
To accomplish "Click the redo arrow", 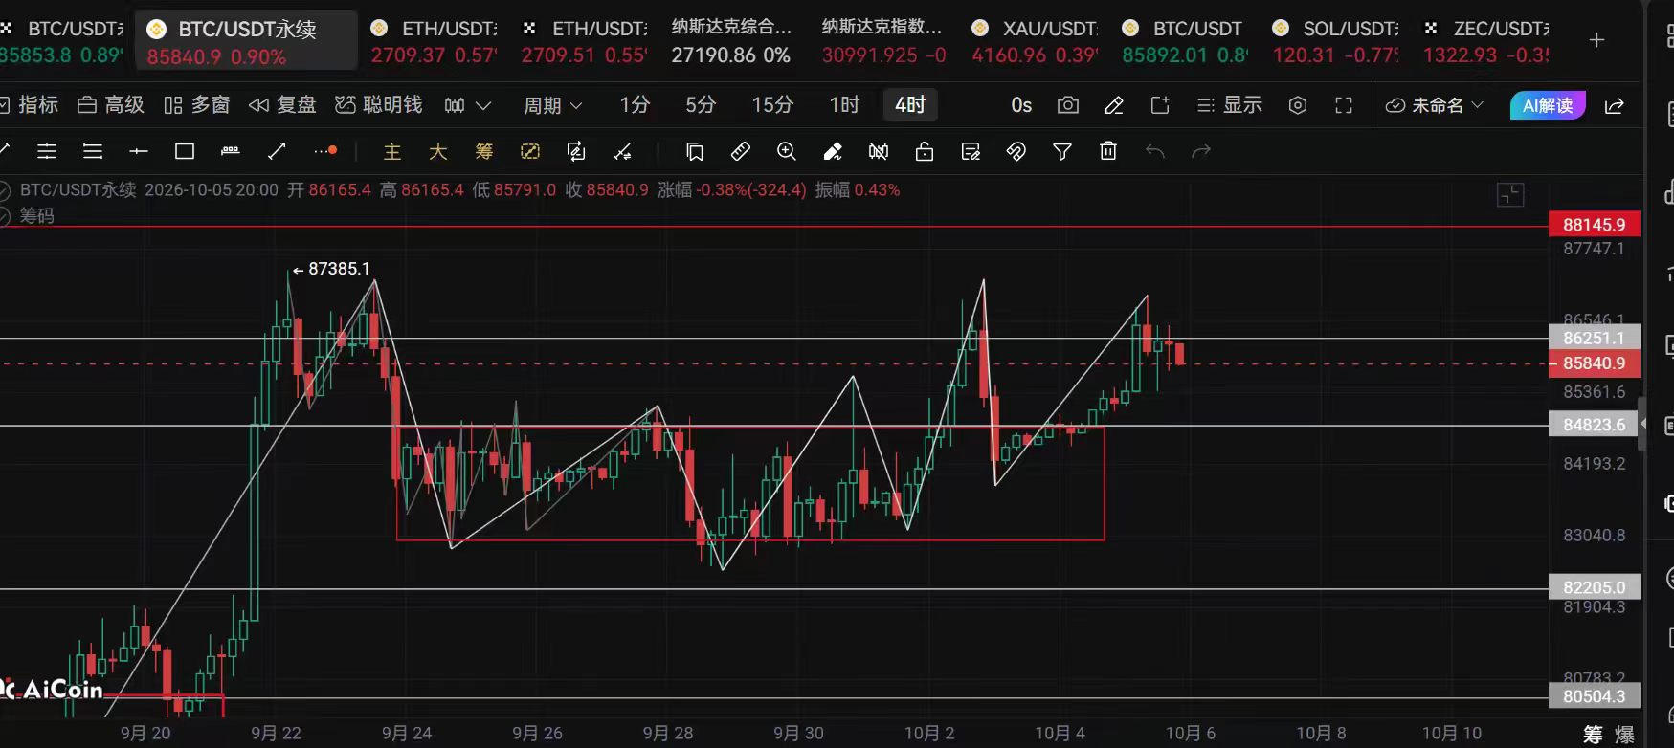I will pos(1201,151).
